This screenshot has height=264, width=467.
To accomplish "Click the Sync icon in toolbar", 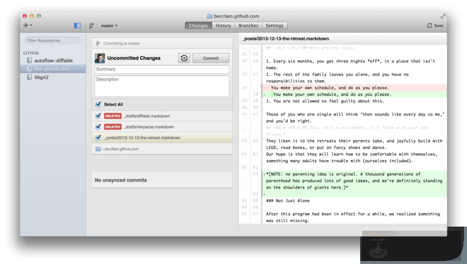I will point(430,26).
